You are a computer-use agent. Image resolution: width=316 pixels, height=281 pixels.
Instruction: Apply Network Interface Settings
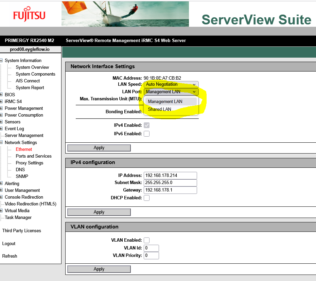pos(99,148)
